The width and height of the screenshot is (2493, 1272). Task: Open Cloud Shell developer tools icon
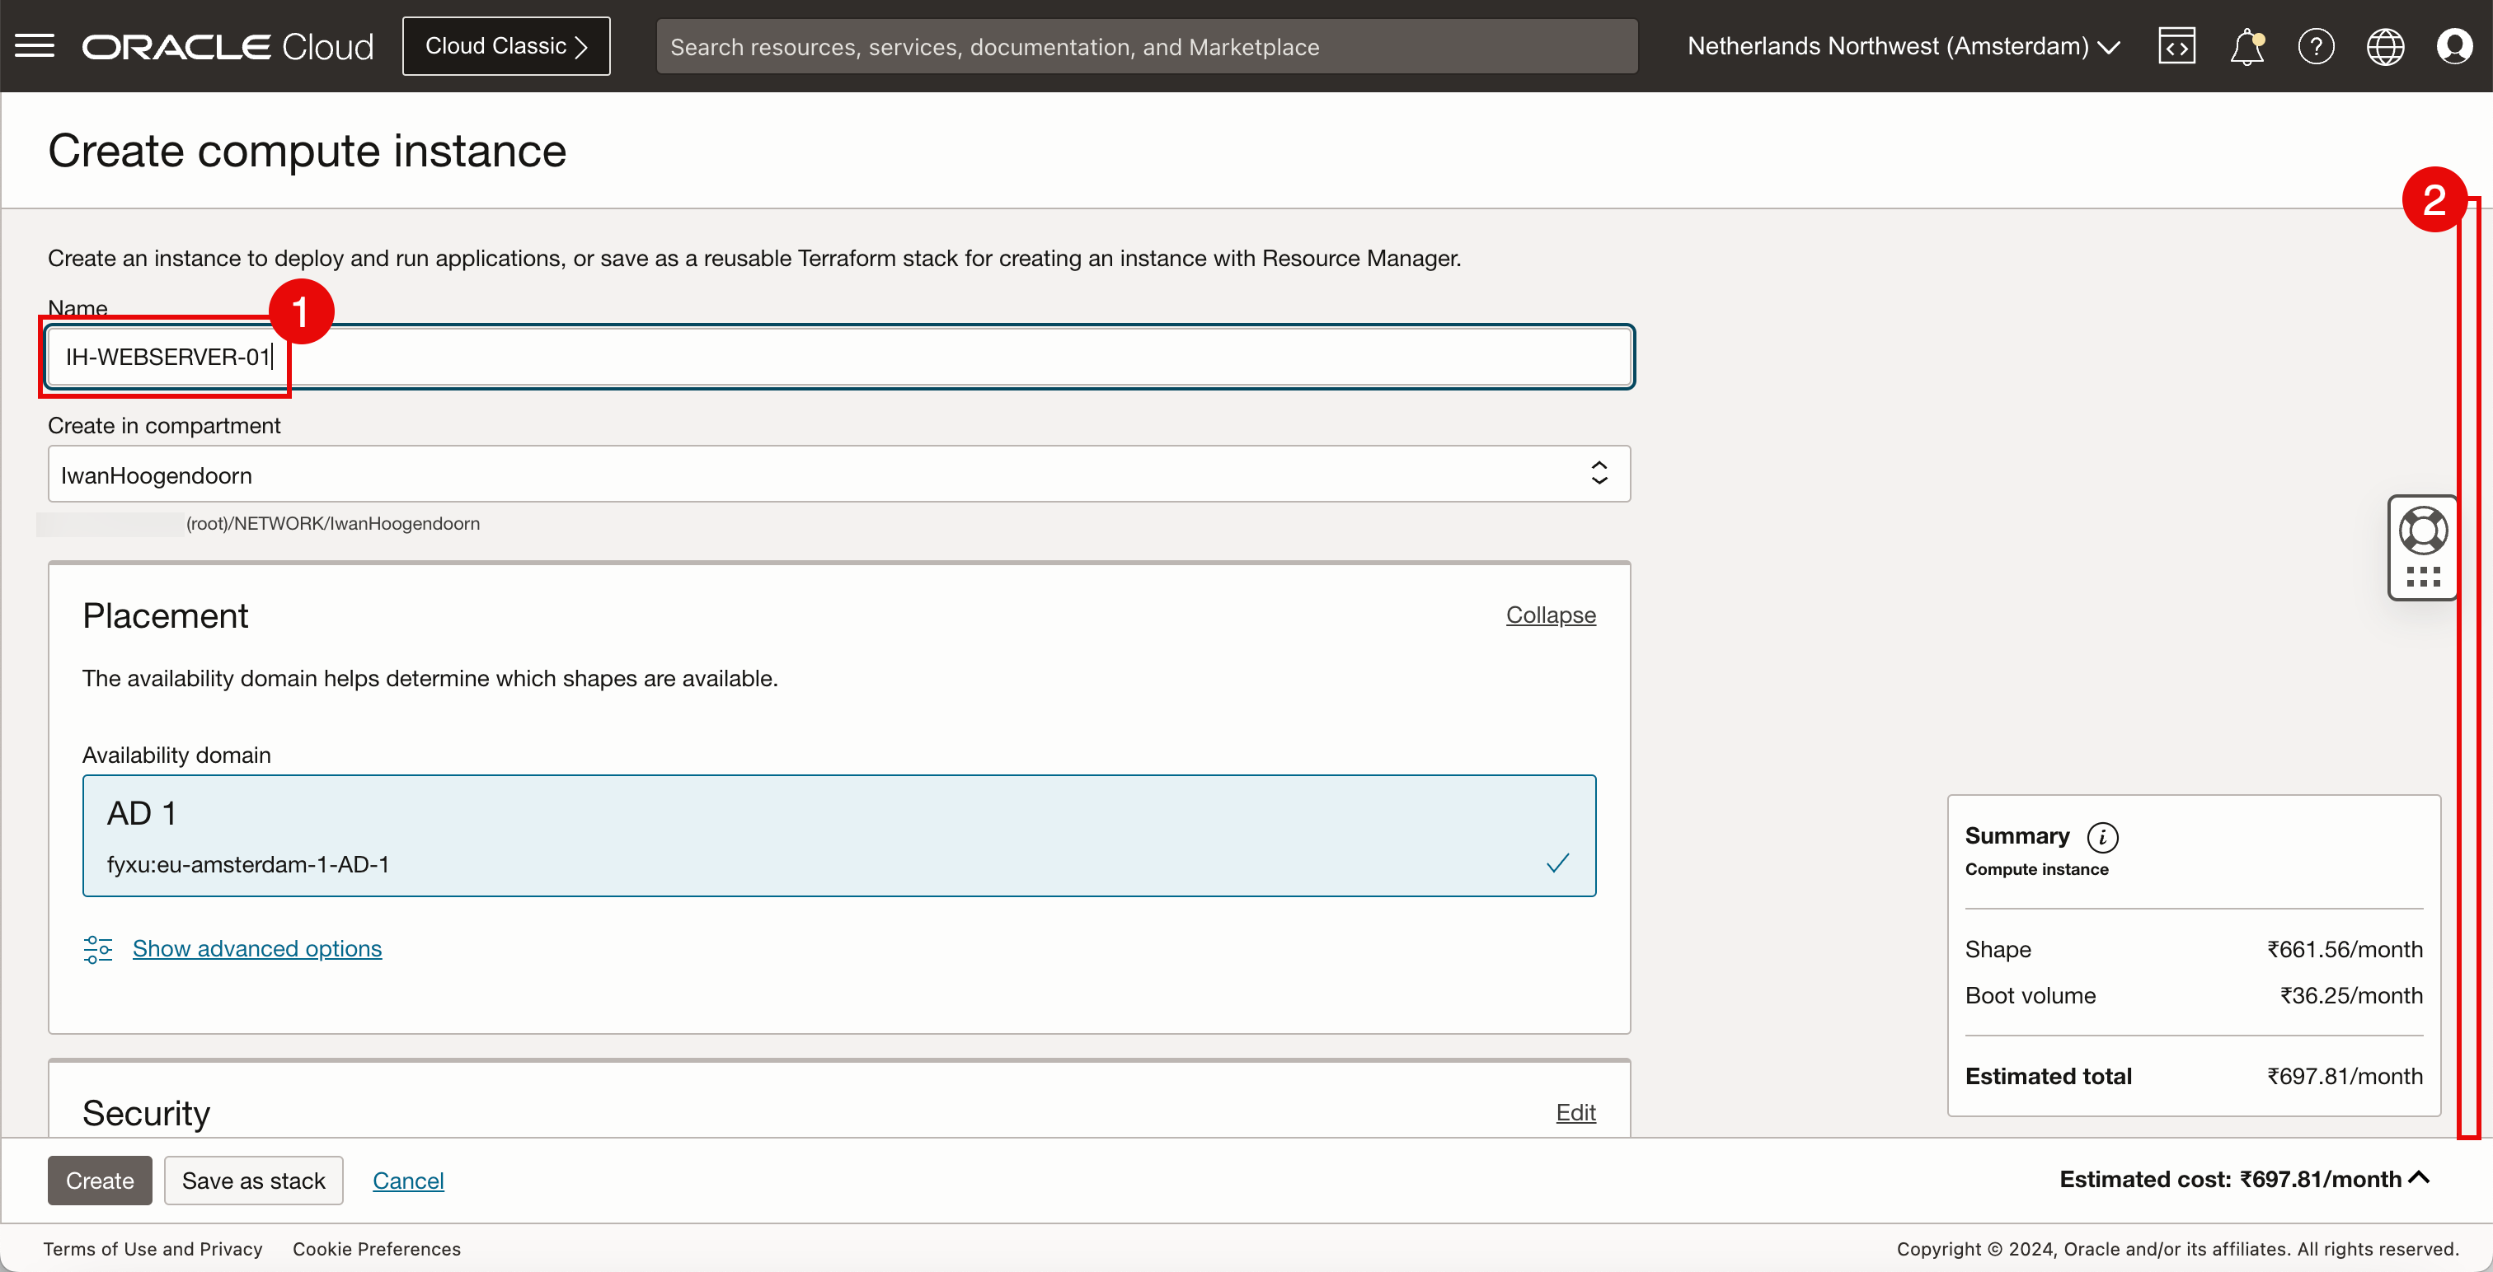[x=2176, y=45]
